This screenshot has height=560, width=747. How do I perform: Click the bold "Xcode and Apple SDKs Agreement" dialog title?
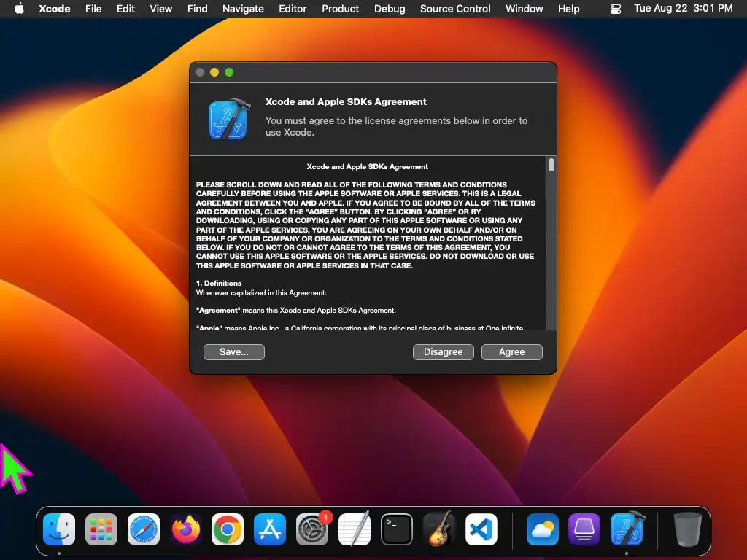346,102
